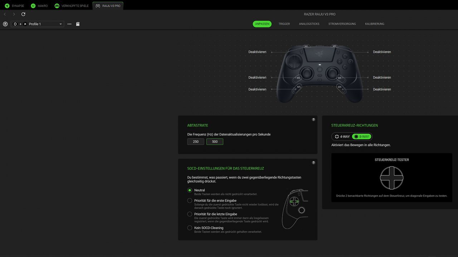Click Deaktivieren label for M4

[382, 78]
